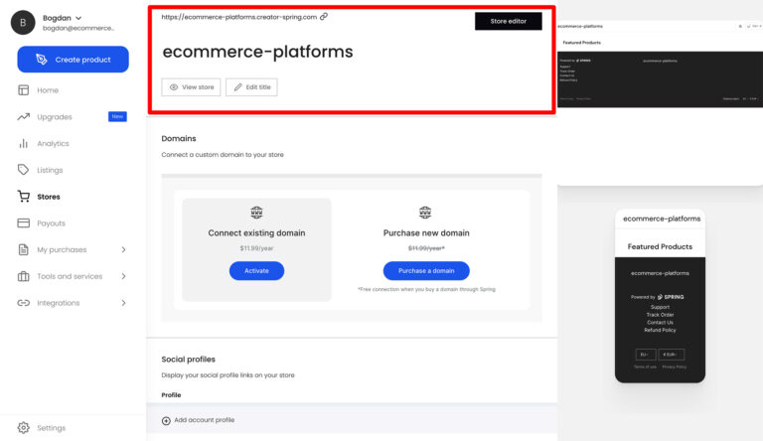Screen dimensions: 763x441
Task: Activate the Connect existing domain option
Action: (x=256, y=270)
